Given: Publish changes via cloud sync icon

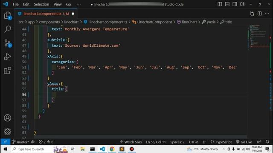Looking at the screenshot, I should [x=32, y=142].
